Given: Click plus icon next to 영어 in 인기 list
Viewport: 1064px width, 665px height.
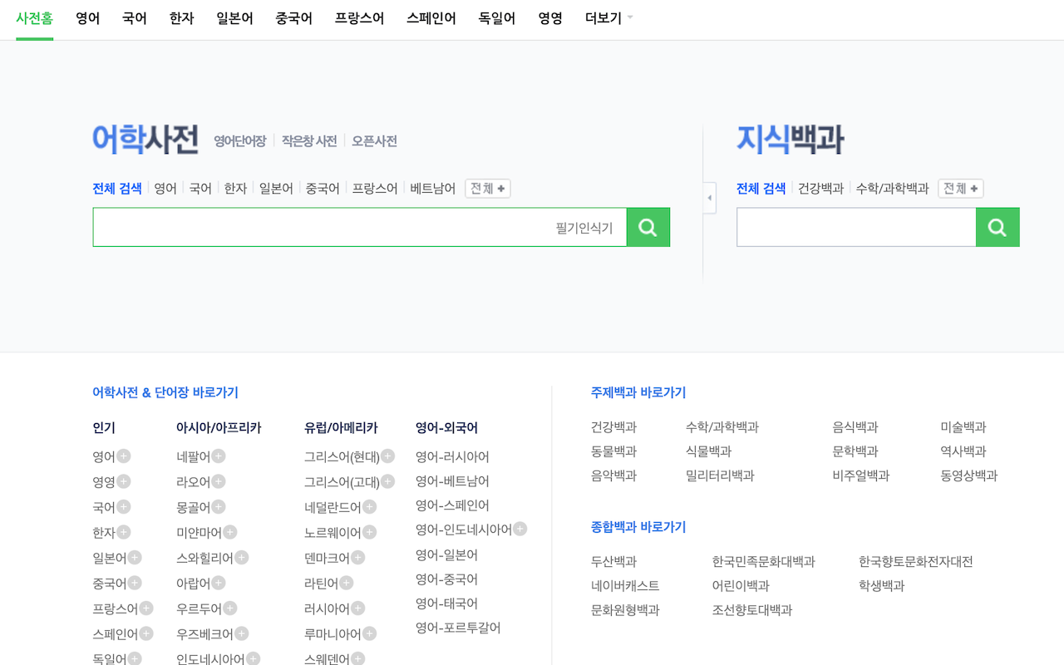Looking at the screenshot, I should (123, 456).
